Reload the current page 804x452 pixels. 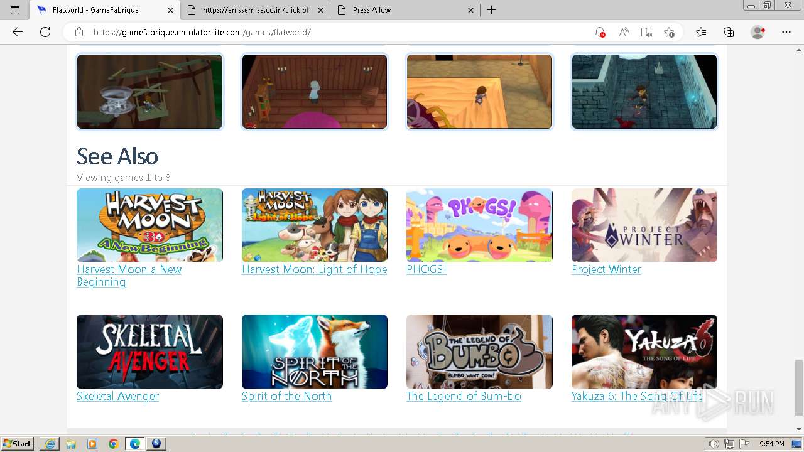45,32
